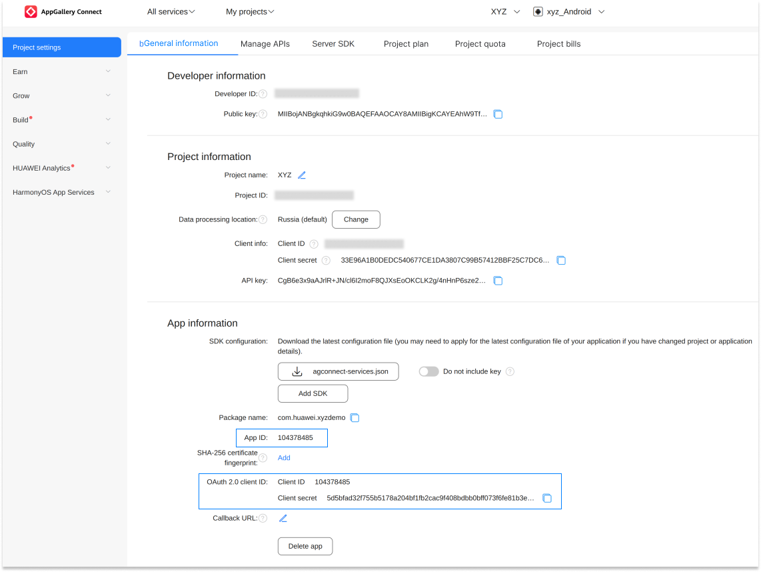Expand the Grow sidebar section
Viewport: 761px width, 572px height.
tap(61, 95)
